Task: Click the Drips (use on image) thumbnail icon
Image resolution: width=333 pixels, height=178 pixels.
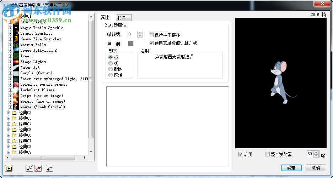Action: 16,96
